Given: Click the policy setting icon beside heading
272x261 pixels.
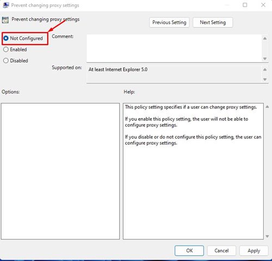Looking at the screenshot, I should [x=5, y=20].
